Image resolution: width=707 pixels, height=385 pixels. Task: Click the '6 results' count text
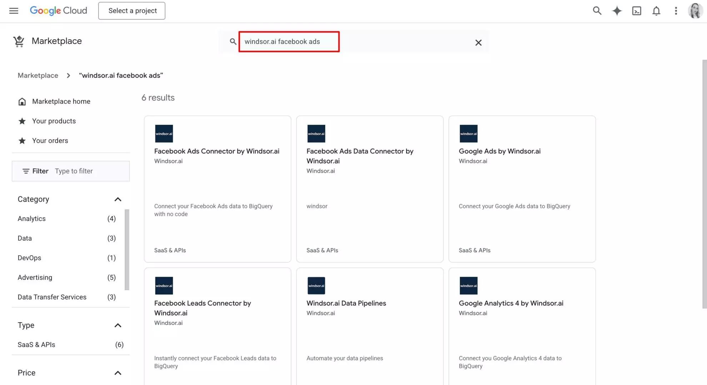(158, 98)
